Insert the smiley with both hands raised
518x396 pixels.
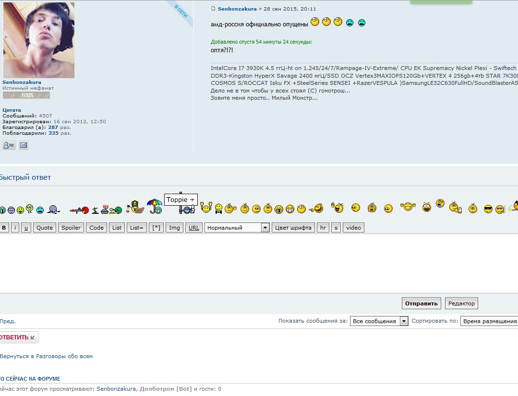click(206, 208)
